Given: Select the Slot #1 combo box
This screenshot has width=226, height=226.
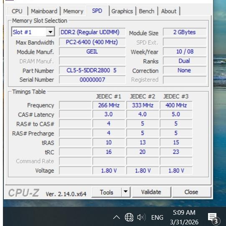Looking at the screenshot, I should (33, 32).
